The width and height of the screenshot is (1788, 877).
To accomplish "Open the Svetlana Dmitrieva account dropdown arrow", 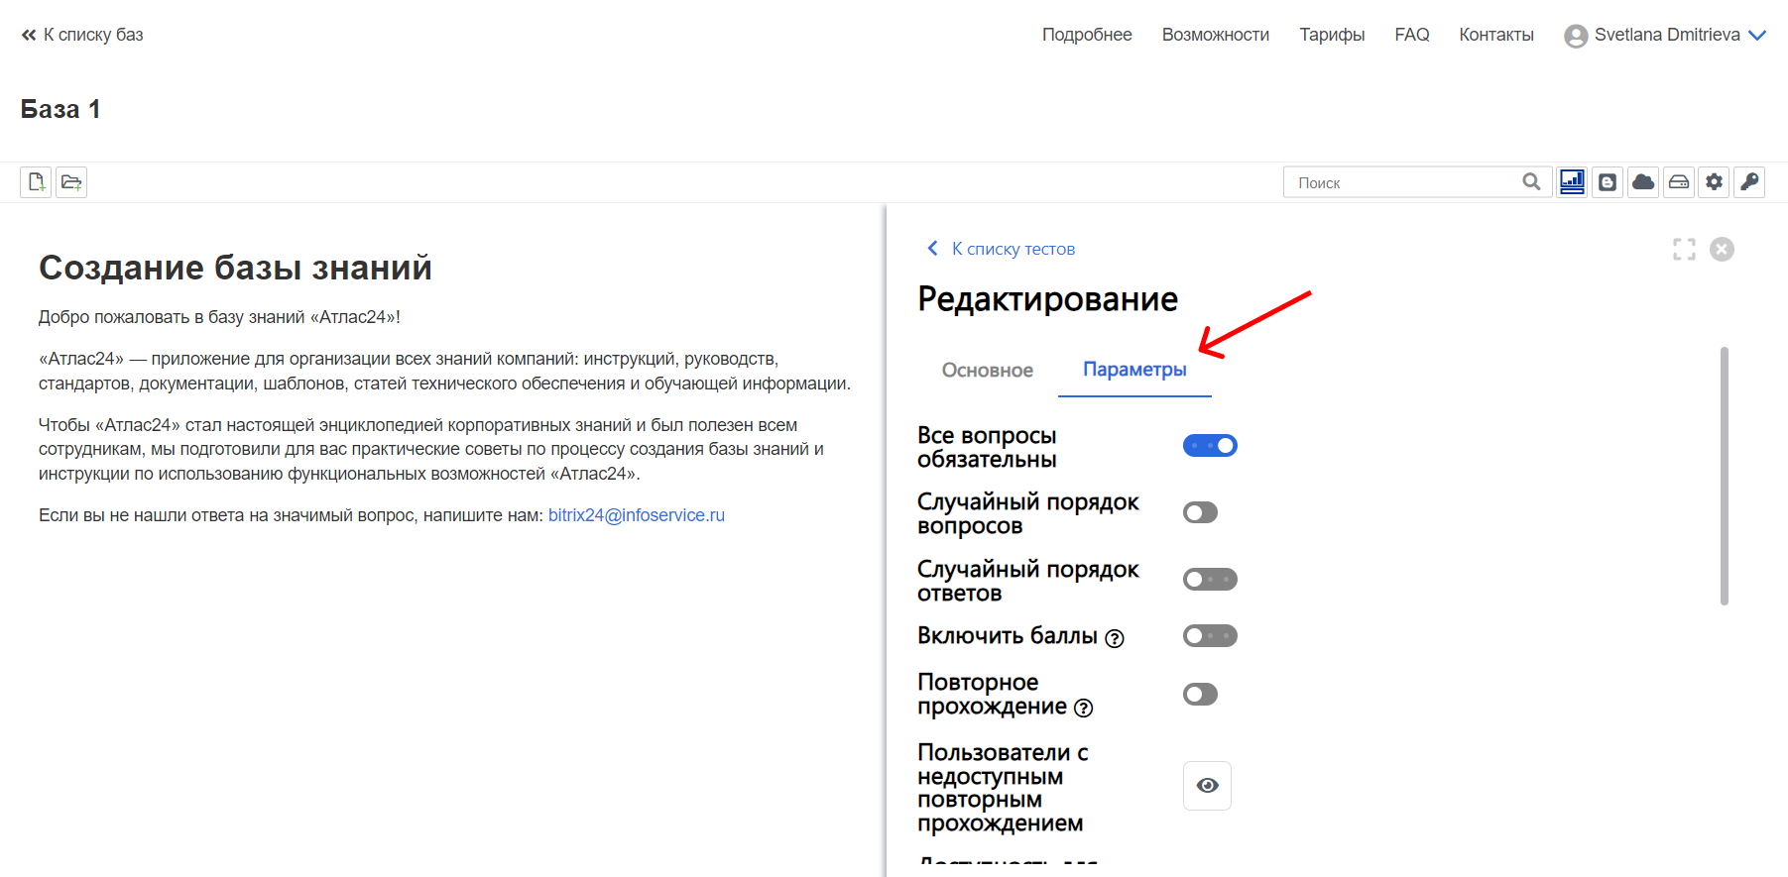I will [x=1757, y=36].
